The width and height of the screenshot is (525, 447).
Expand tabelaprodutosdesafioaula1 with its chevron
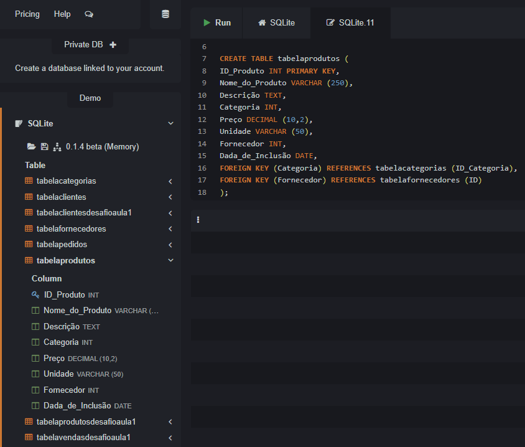(170, 421)
